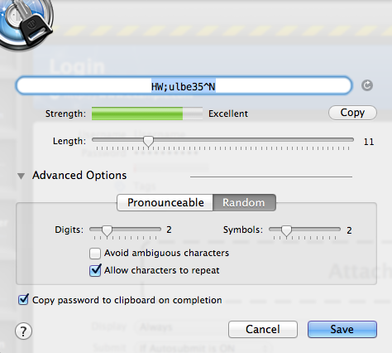Screen dimensions: 392x353
Task: Cancel the password generator dialog
Action: pyautogui.click(x=263, y=329)
